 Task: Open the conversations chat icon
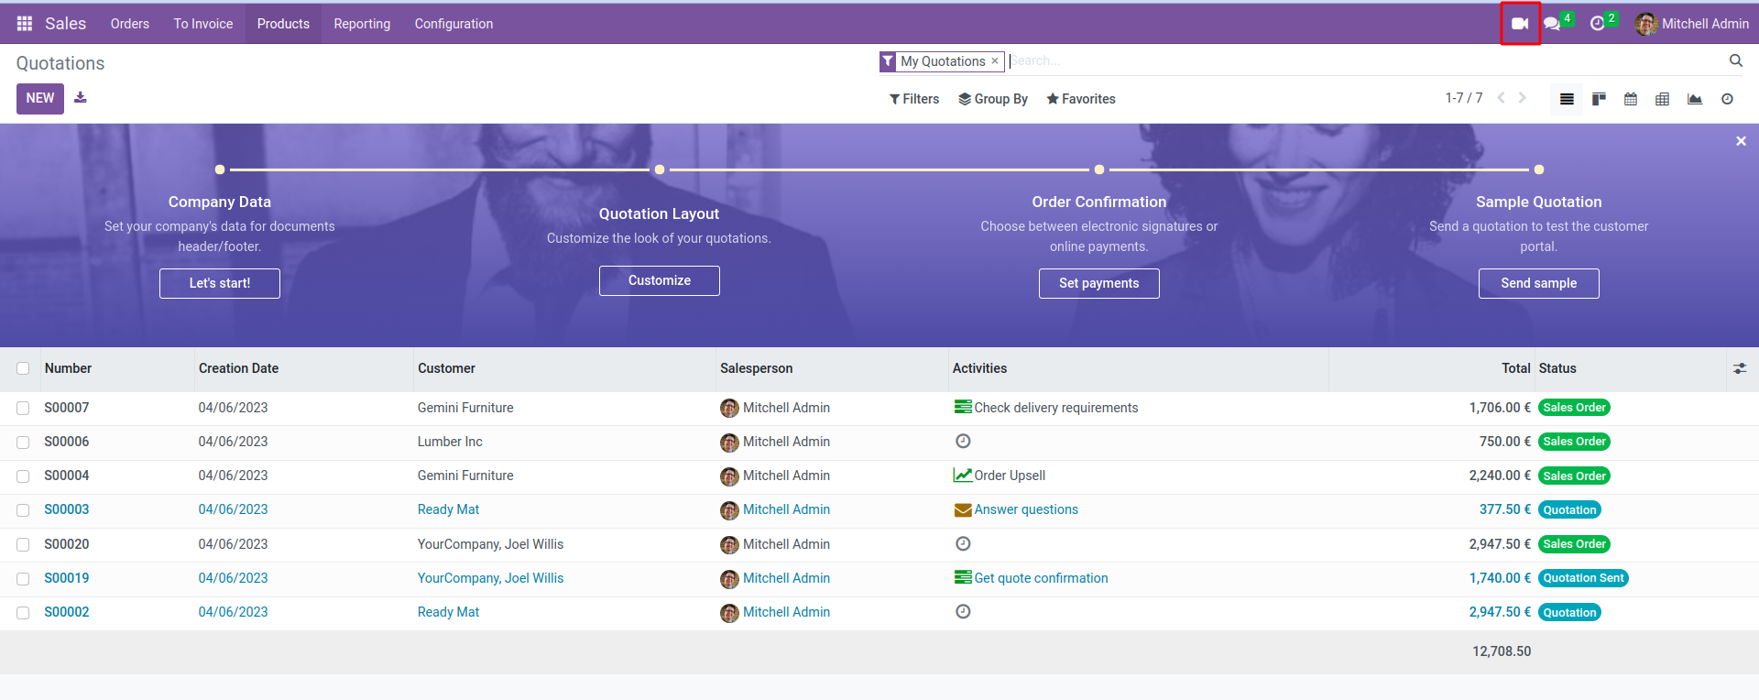pos(1551,24)
